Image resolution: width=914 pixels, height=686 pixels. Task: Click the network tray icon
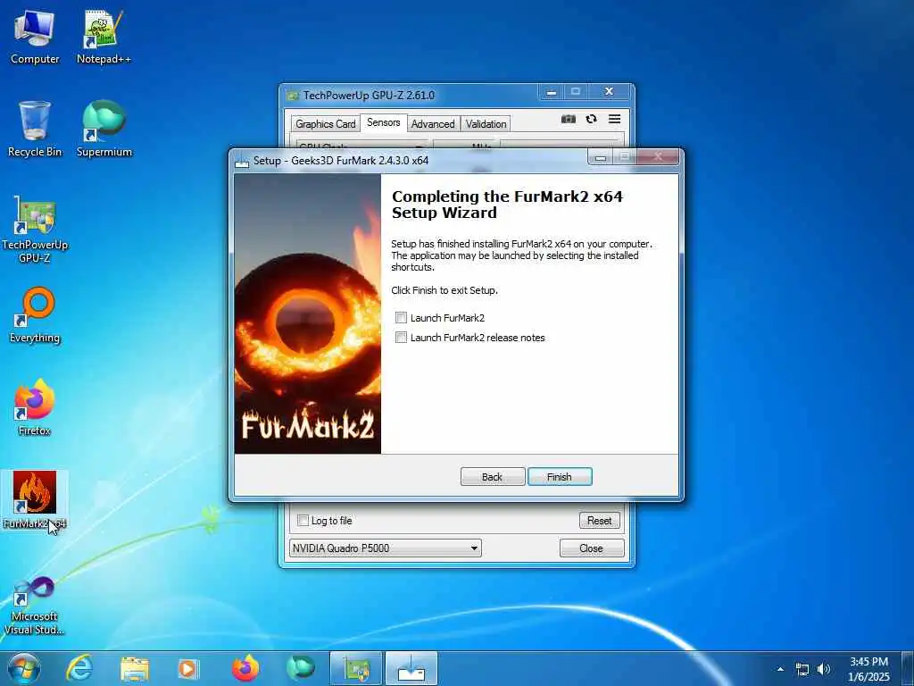pyautogui.click(x=802, y=669)
